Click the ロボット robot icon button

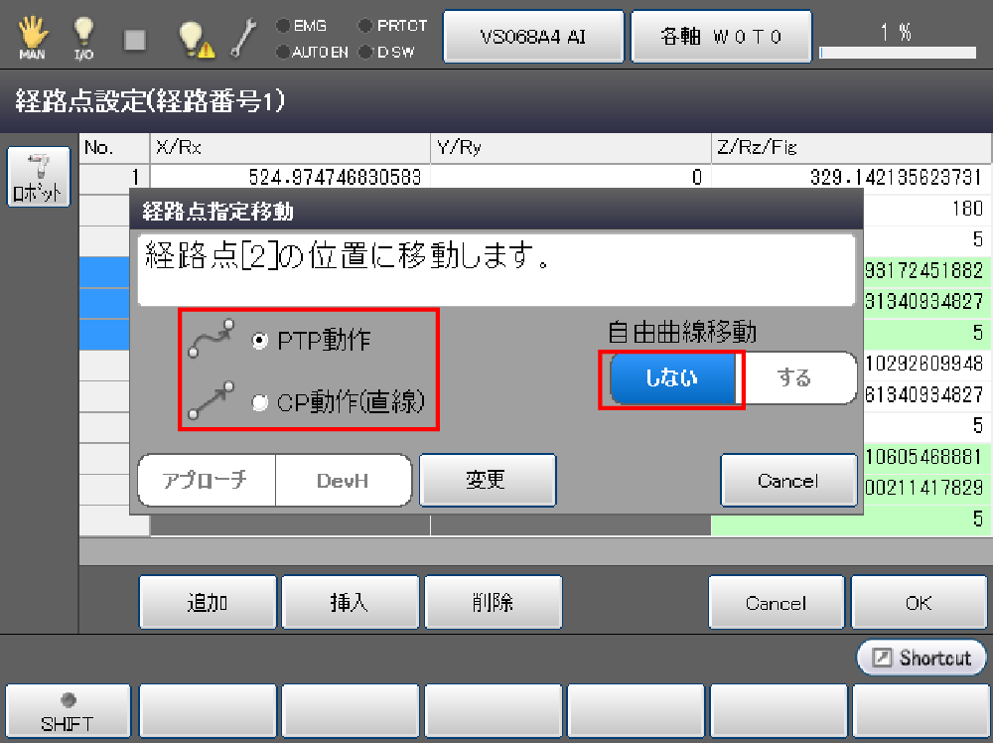coord(40,177)
